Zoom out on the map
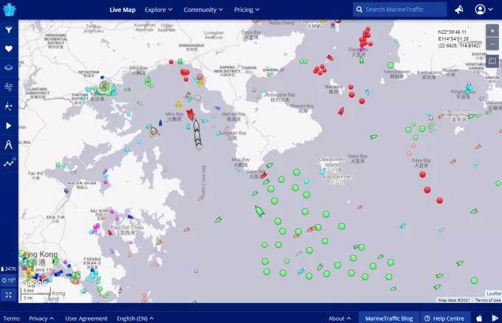Viewport: 502px width, 323px height. (x=492, y=44)
